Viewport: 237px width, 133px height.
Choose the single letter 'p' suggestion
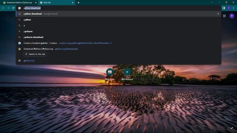[118, 25]
